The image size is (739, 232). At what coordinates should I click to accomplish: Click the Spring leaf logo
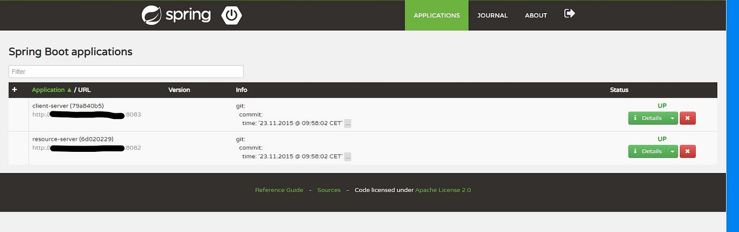tap(151, 15)
